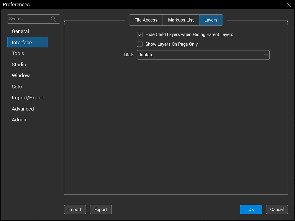Switch to the Markups List tab
The width and height of the screenshot is (295, 221).
[x=181, y=20]
